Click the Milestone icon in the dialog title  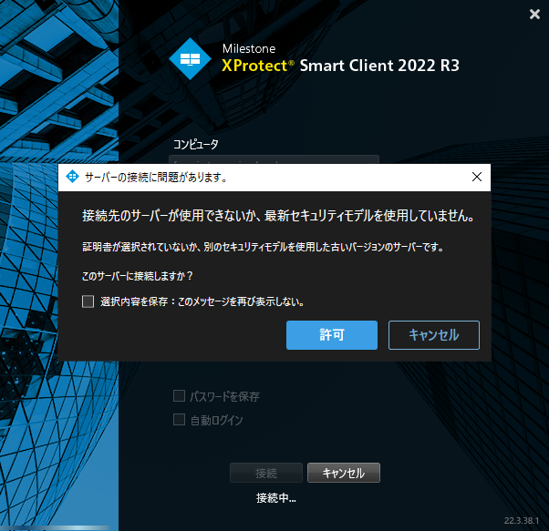tap(72, 177)
